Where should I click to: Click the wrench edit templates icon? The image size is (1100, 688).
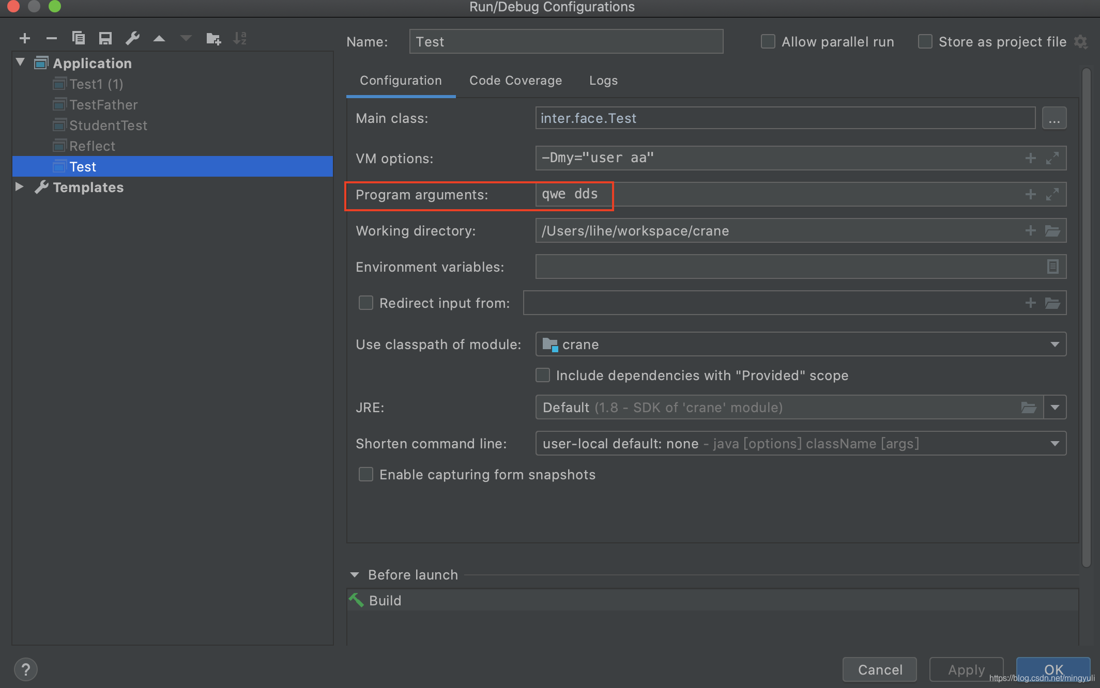pos(132,38)
